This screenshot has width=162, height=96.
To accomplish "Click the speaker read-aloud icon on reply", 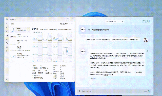I will [x=147, y=51].
